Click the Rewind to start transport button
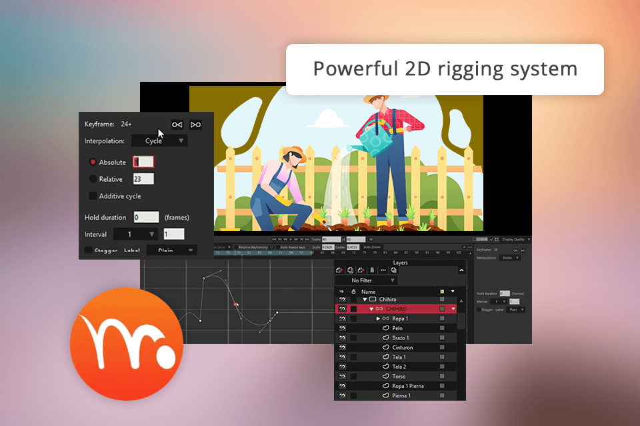The width and height of the screenshot is (640, 426). point(274,240)
